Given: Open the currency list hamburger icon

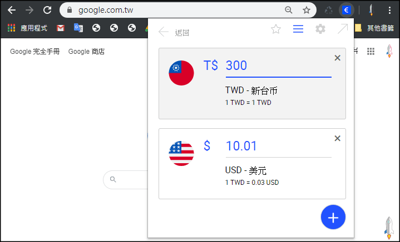Looking at the screenshot, I should 298,29.
